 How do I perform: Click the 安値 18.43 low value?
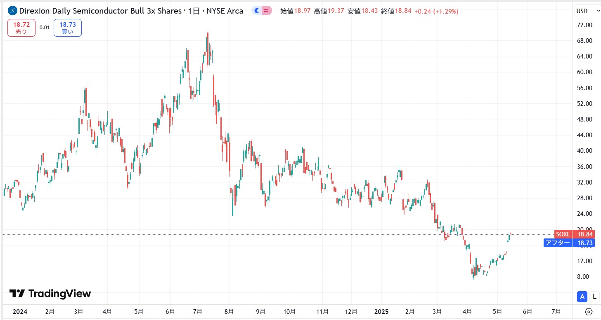(362, 11)
